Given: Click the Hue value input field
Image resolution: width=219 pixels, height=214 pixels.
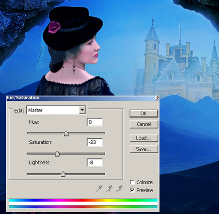Looking at the screenshot, I should (95, 122).
